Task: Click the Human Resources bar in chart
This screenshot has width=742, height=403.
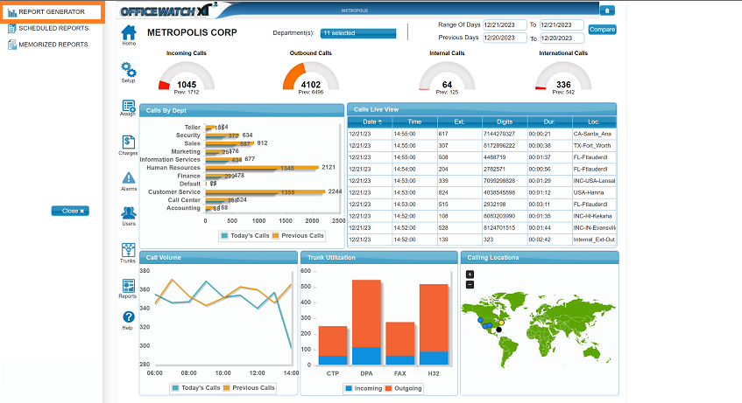Action: 262,167
